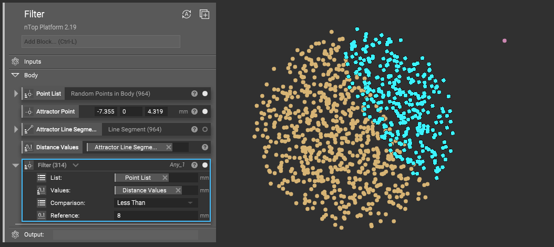554x247 pixels.
Task: Remove Attractor Line Segment chip from Distance Values
Action: (x=169, y=147)
